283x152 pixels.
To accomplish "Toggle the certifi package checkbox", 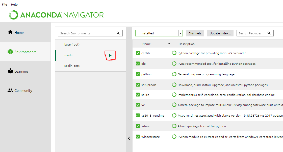I will pos(138,53).
